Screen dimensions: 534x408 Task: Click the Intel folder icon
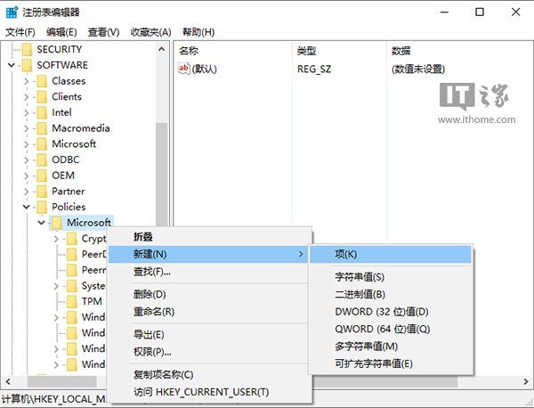click(x=42, y=112)
